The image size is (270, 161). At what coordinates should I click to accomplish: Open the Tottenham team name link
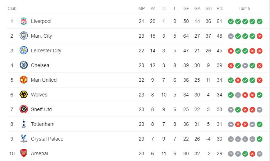42,124
